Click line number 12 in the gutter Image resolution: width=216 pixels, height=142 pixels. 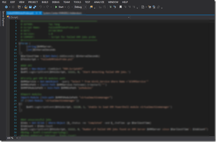15,56
